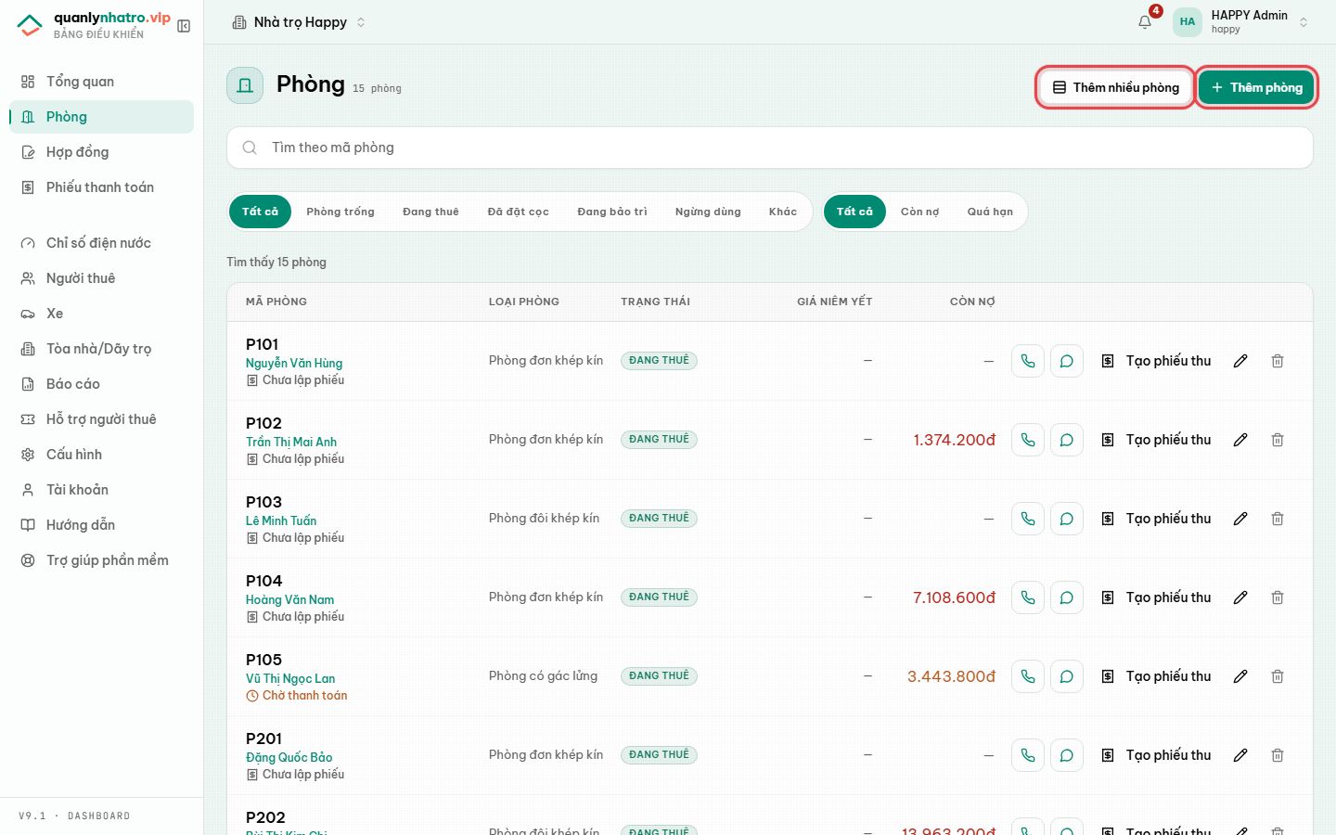Edit room P103 with the pencil icon
1336x835 pixels.
[1240, 519]
